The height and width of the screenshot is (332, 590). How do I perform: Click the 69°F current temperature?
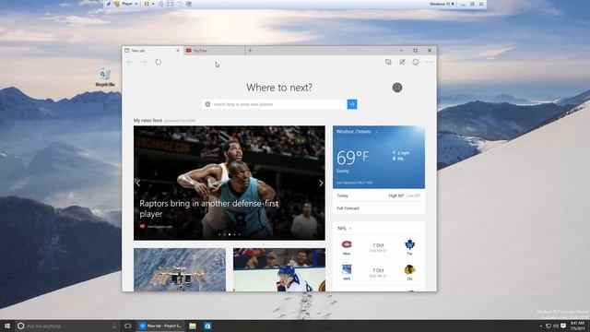352,158
